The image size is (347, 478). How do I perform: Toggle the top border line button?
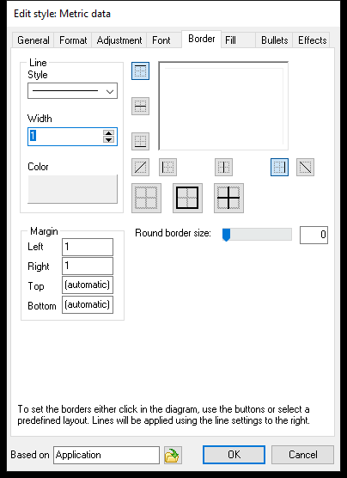click(140, 70)
